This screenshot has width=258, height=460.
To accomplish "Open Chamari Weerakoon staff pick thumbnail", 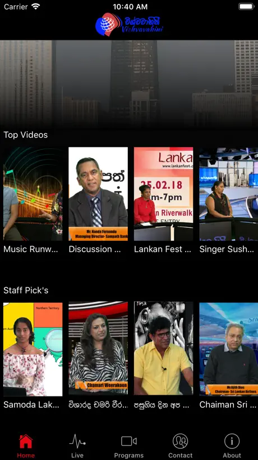I will point(98,349).
